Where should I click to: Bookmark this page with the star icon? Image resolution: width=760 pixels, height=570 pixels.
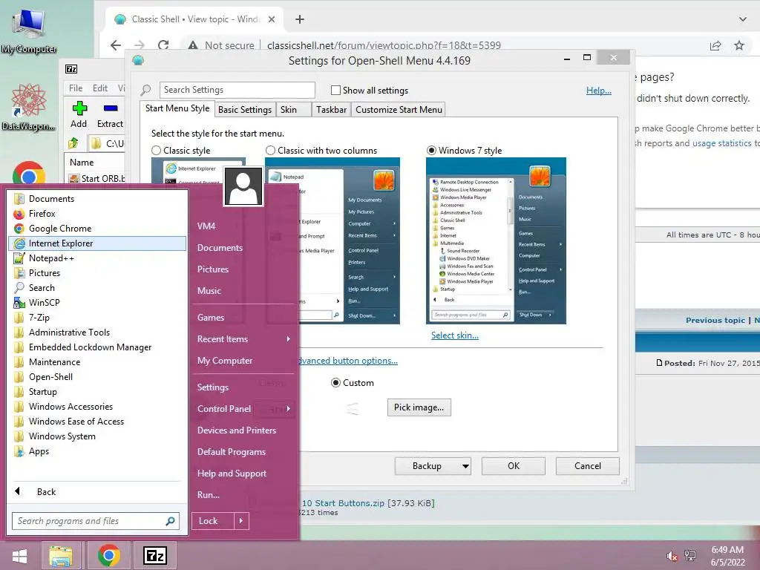(739, 45)
